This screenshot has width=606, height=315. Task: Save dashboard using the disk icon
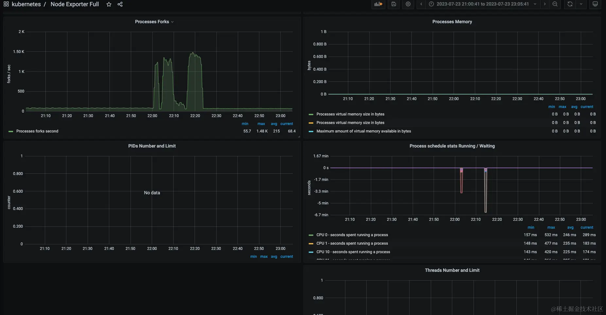[394, 4]
